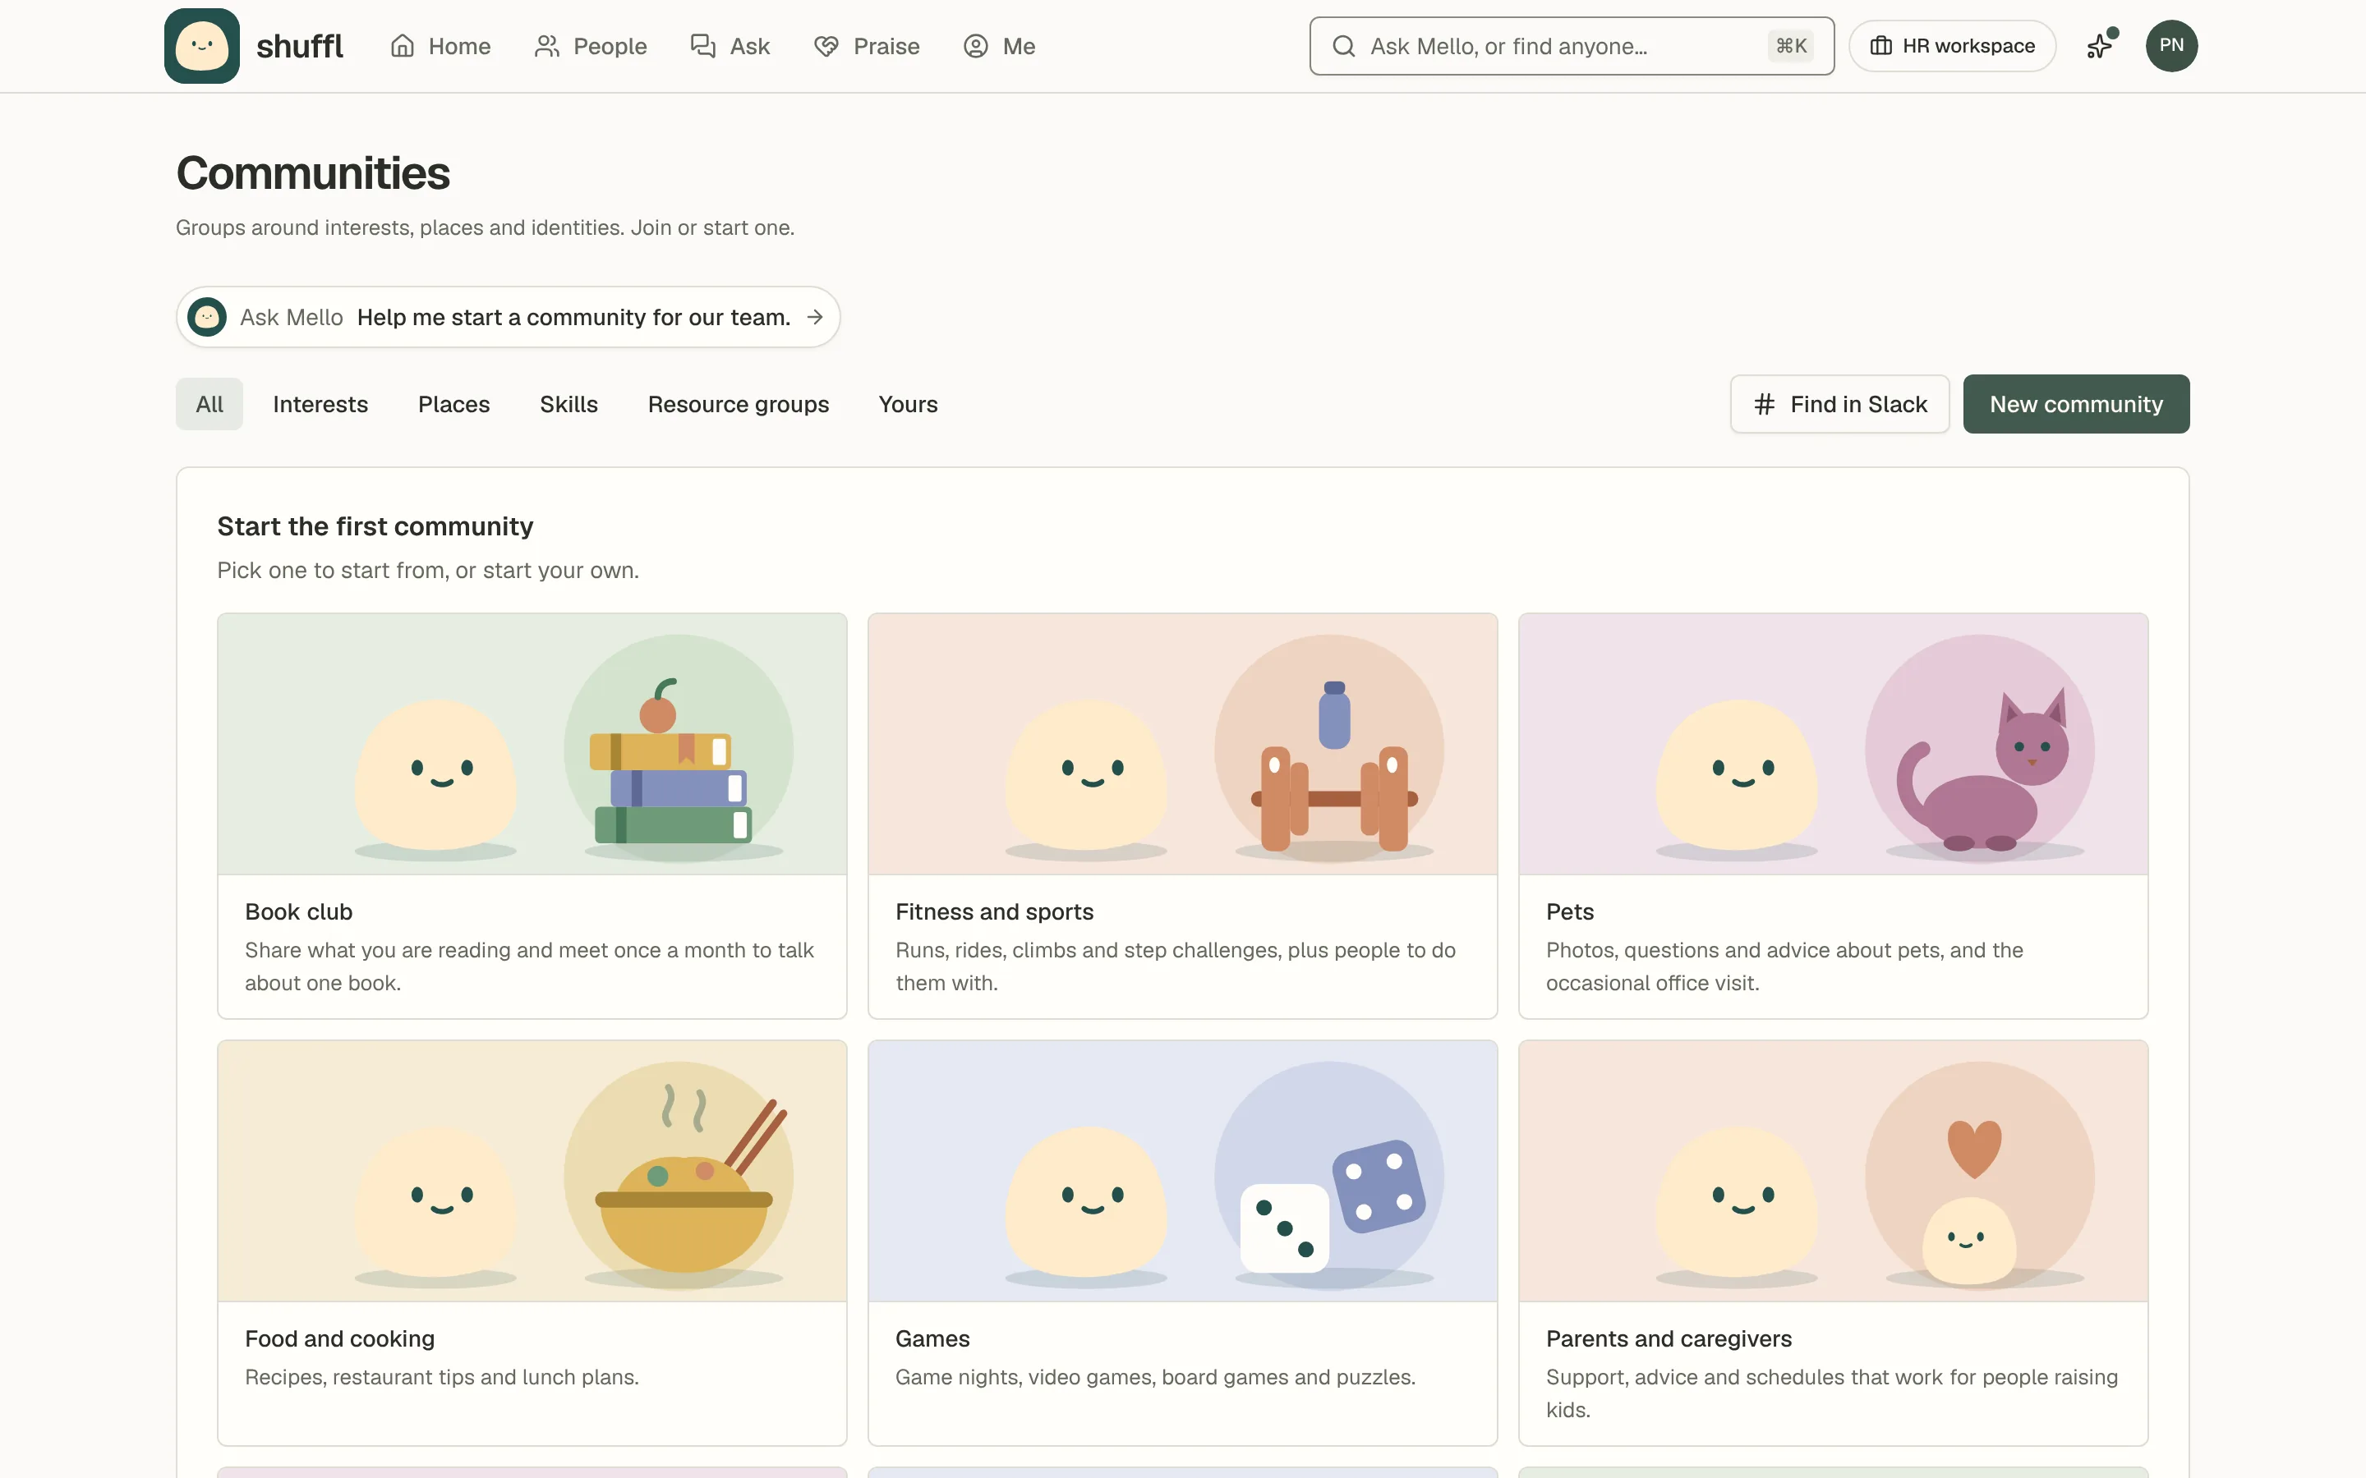Focus the Ask Mello search field
2366x1478 pixels.
[x=1571, y=46]
